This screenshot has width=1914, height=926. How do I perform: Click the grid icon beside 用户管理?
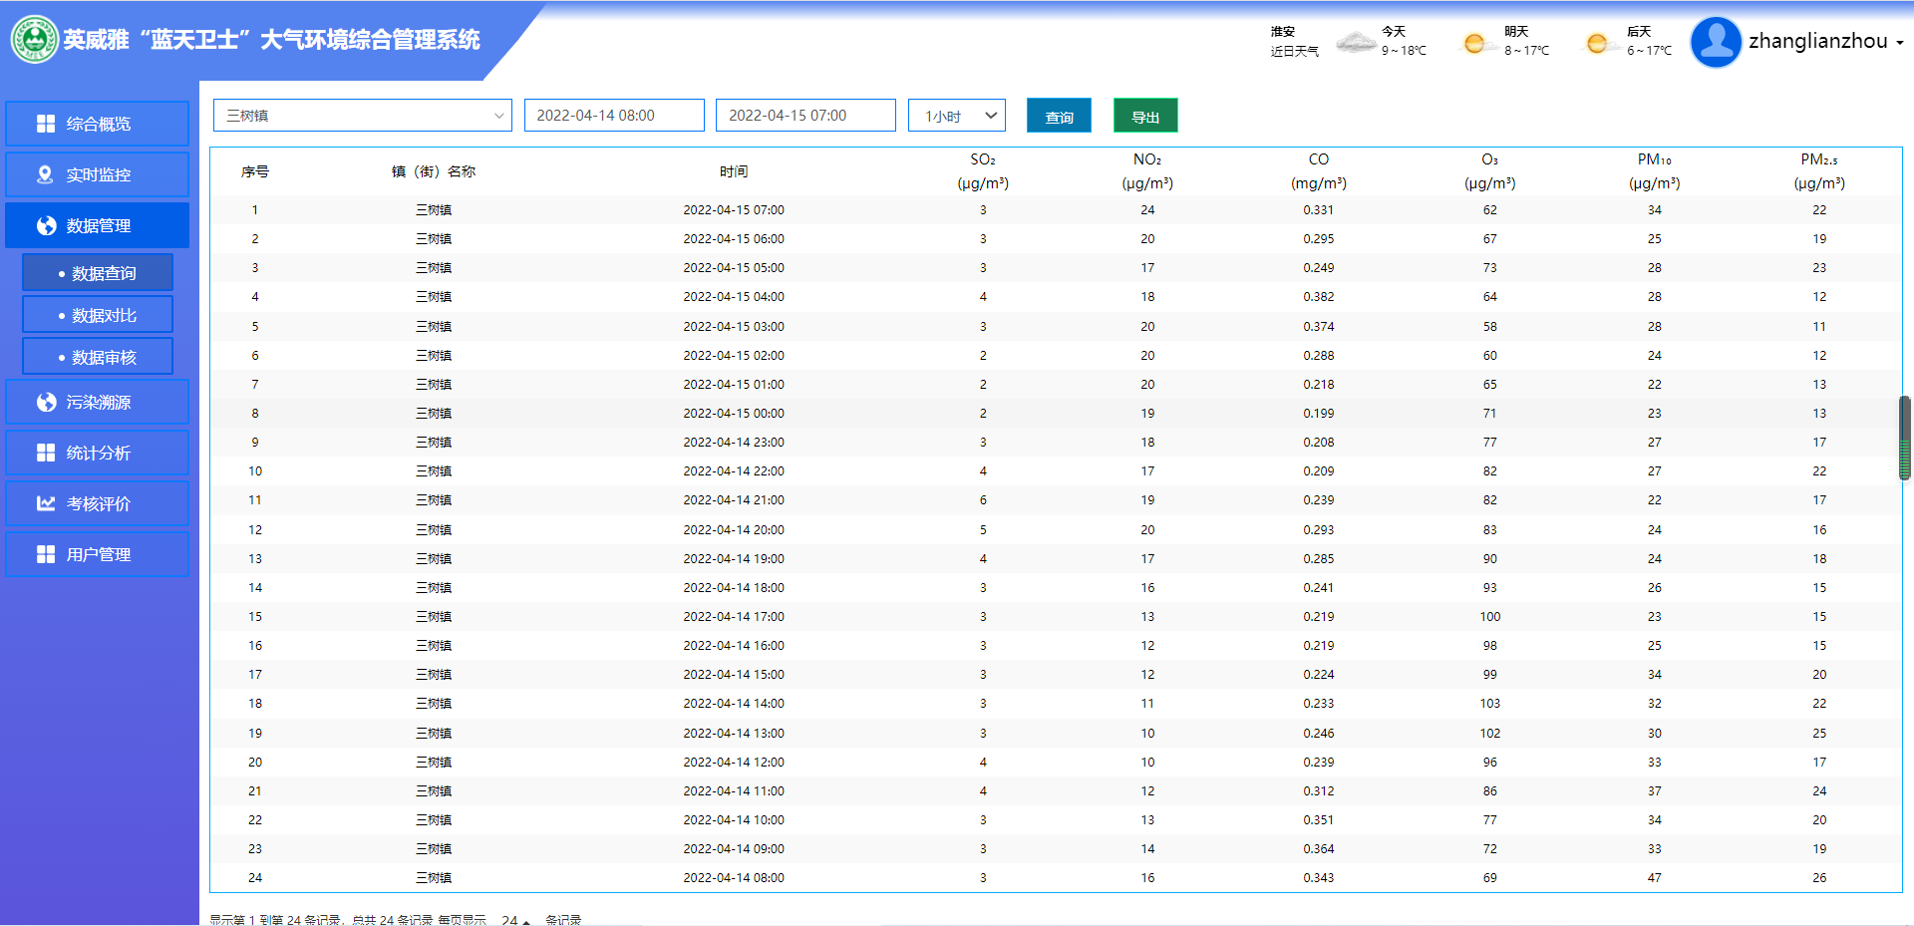click(46, 554)
